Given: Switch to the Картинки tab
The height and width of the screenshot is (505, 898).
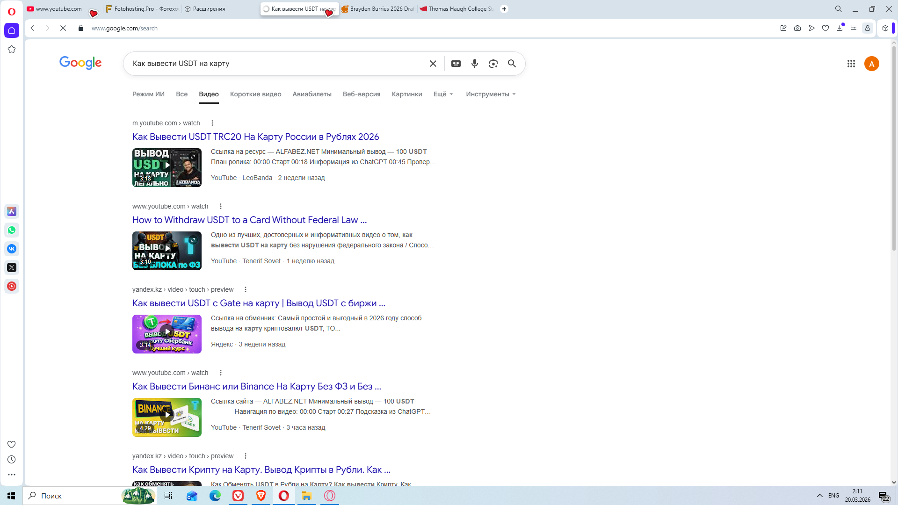Looking at the screenshot, I should (x=406, y=94).
